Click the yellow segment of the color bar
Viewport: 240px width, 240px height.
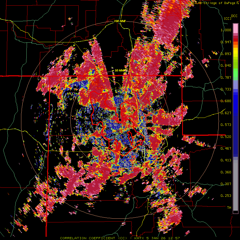[x=235, y=52]
